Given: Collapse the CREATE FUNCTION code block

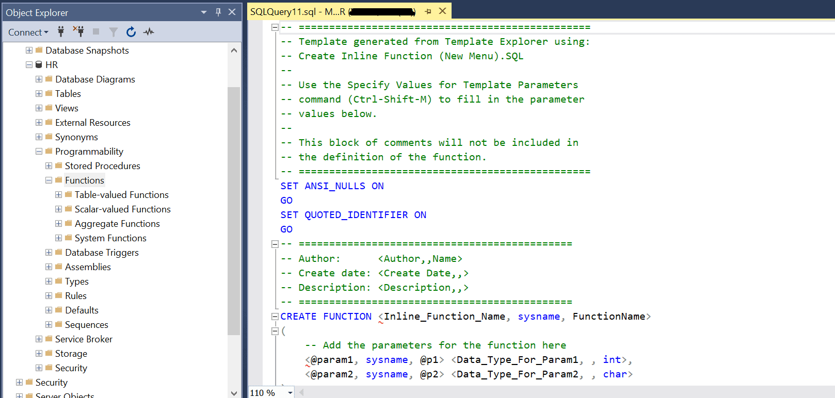Looking at the screenshot, I should click(275, 317).
